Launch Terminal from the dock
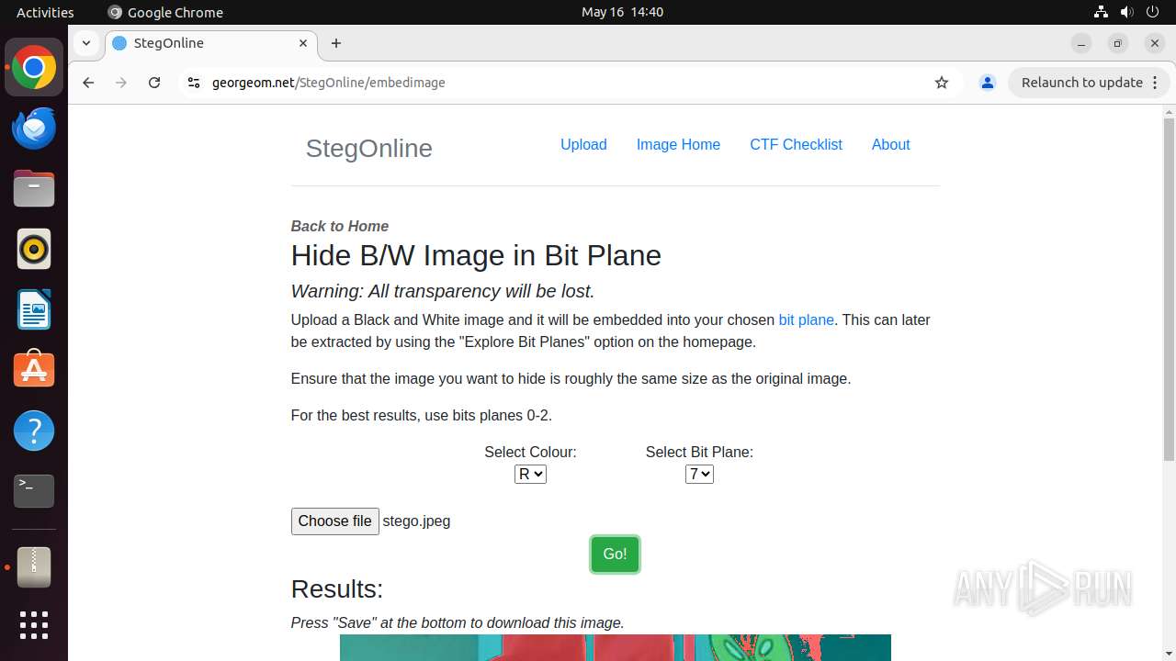The image size is (1176, 661). [34, 491]
